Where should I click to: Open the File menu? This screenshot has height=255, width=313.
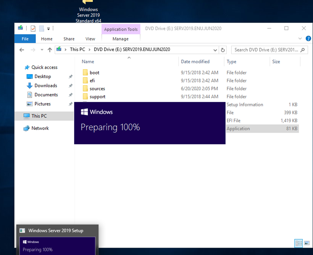(x=25, y=39)
